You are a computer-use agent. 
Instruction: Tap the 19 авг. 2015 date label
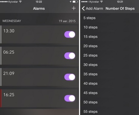click(x=67, y=21)
